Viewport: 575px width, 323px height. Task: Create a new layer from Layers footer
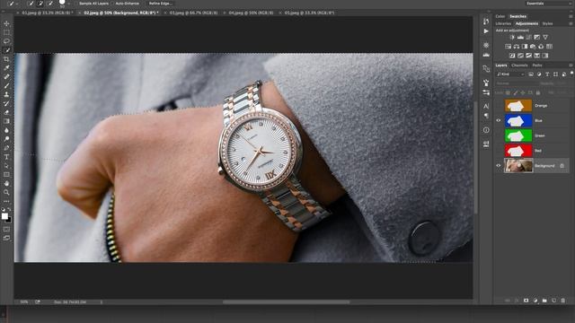553,301
